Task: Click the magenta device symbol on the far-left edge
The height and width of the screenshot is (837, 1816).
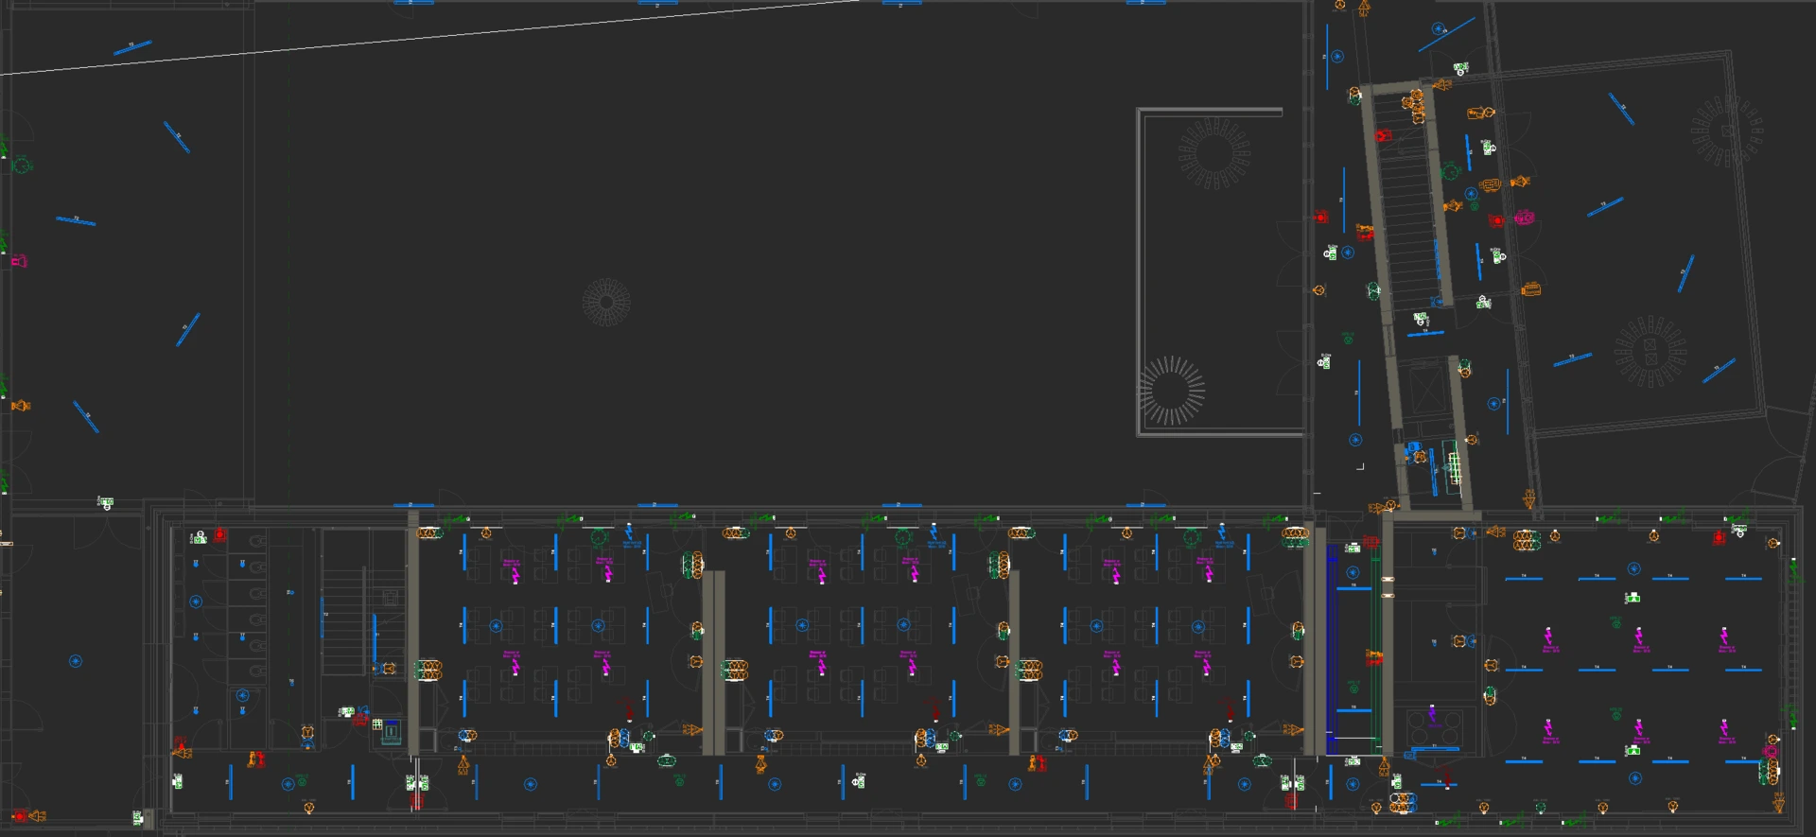Action: point(19,261)
